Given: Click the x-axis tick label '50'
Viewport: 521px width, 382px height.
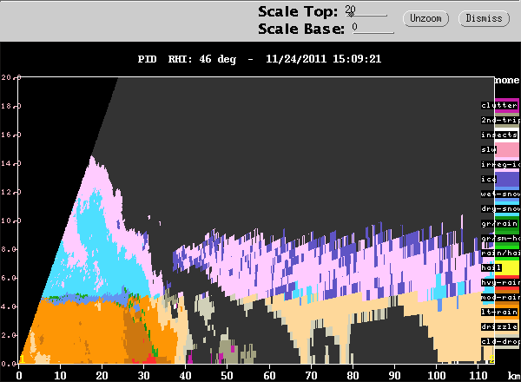Looking at the screenshot, I should 227,376.
